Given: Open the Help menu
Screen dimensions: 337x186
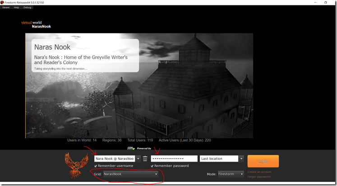Looking at the screenshot, I should [17, 8].
